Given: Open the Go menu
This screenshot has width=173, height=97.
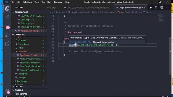Looking at the screenshot, I should (x=43, y=2).
